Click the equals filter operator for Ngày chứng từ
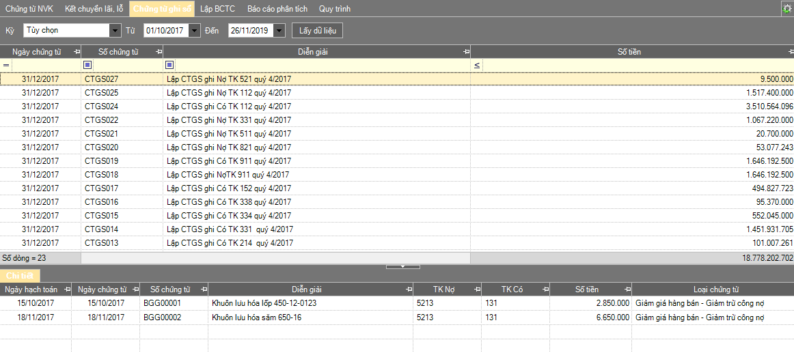Screen dimensions: 794x353 6,65
